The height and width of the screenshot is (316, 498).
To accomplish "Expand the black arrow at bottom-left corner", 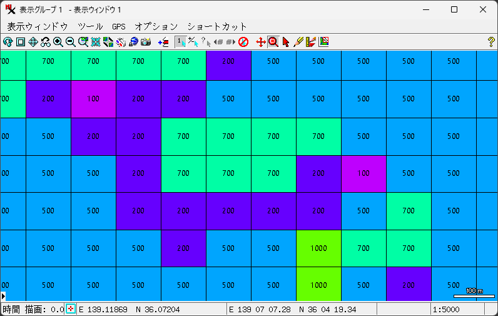I will point(3,295).
